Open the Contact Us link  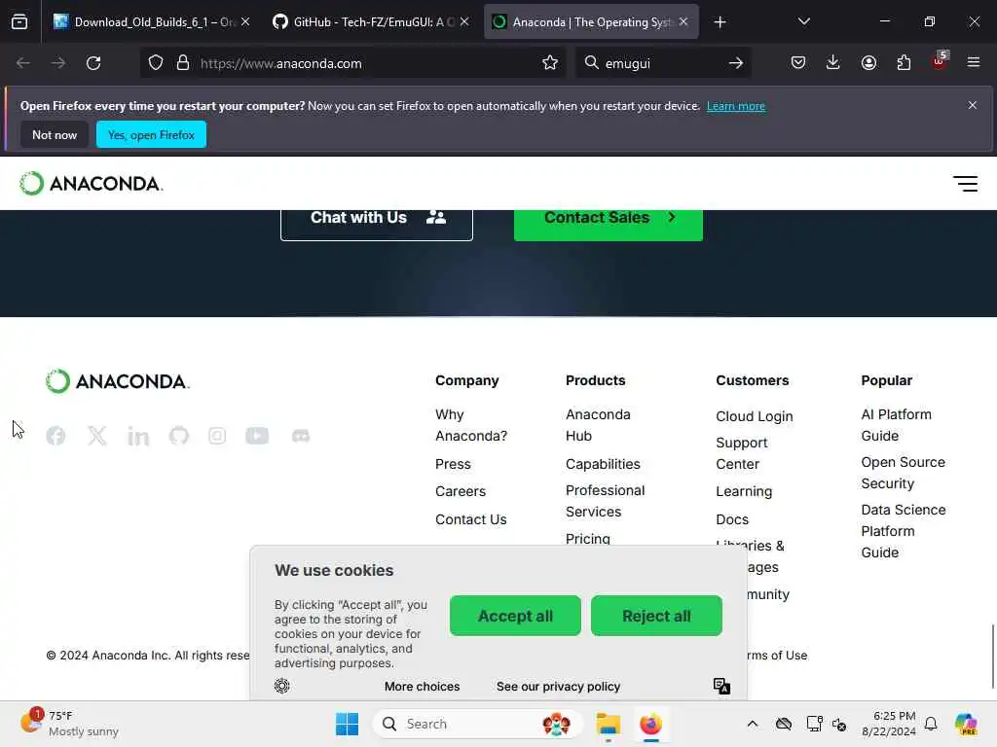coord(470,519)
